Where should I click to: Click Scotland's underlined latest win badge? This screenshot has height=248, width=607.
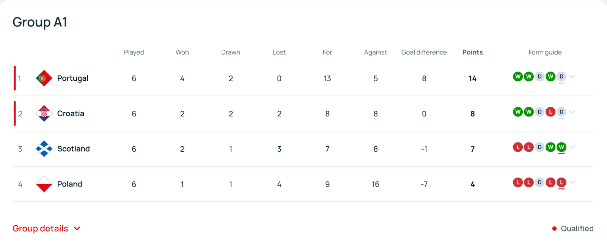pyautogui.click(x=561, y=147)
